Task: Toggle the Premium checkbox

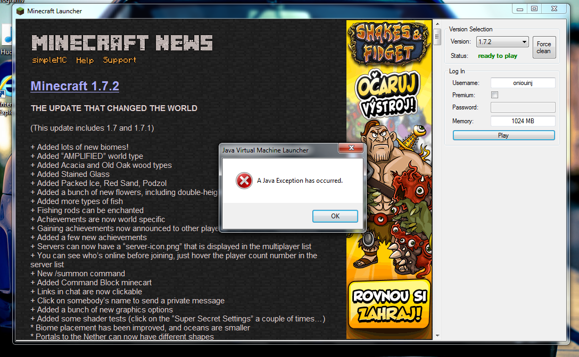Action: pos(494,95)
